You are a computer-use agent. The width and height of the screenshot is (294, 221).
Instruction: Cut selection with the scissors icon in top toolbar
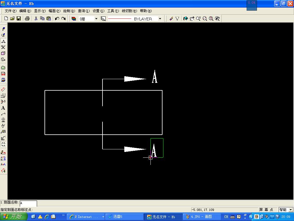[36, 18]
